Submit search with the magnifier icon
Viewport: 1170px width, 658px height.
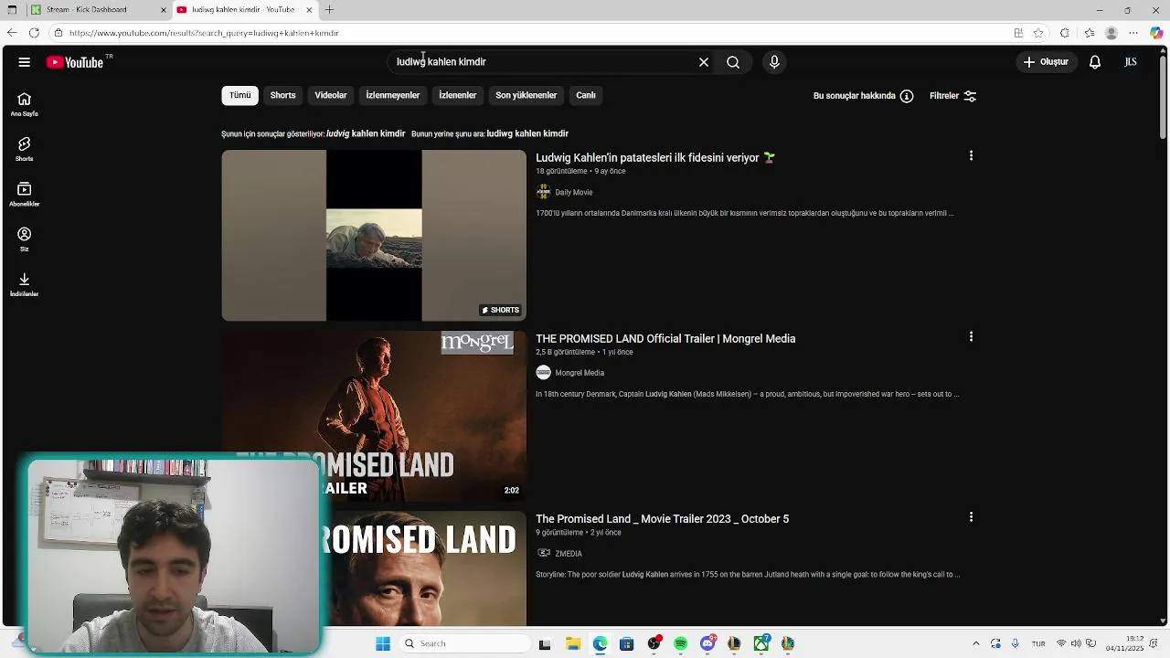coord(733,62)
